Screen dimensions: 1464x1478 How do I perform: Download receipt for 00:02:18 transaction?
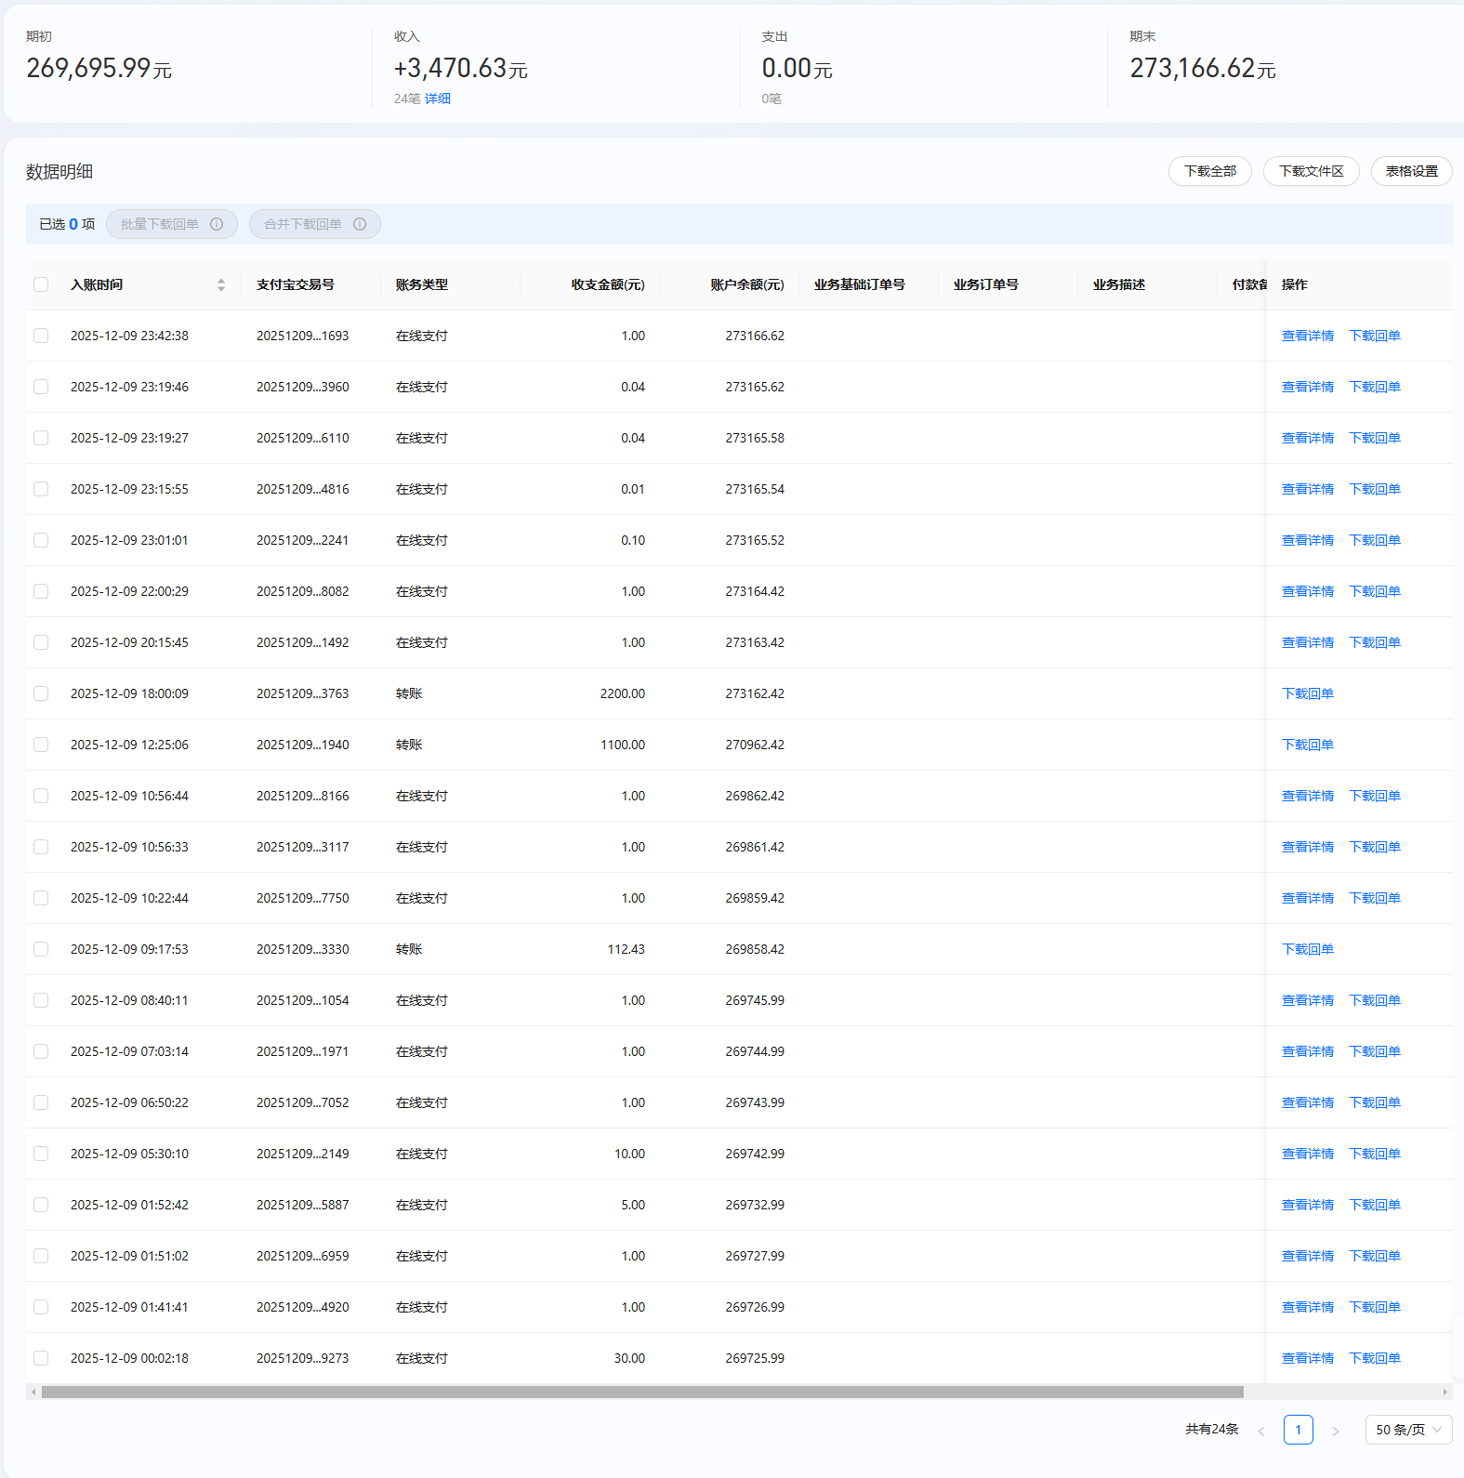click(1374, 1358)
